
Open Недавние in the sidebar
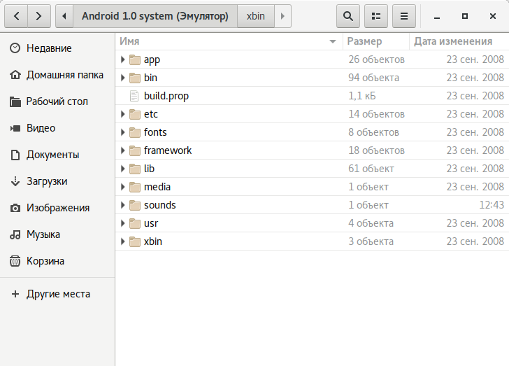point(57,48)
